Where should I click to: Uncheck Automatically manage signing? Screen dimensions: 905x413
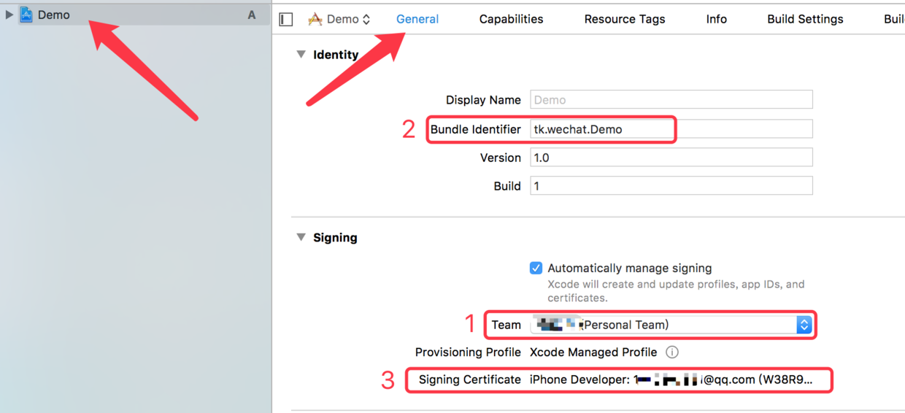[x=536, y=268]
